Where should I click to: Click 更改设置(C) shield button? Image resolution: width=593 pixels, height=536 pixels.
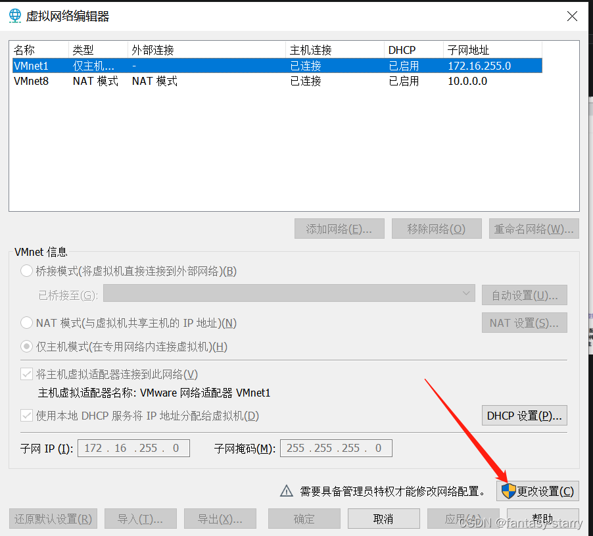point(537,491)
